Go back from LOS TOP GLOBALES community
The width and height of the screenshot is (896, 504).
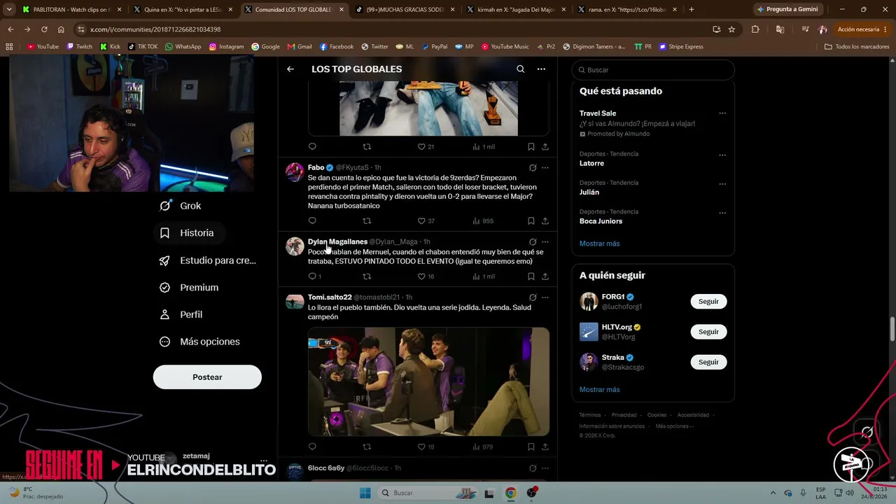pos(290,69)
